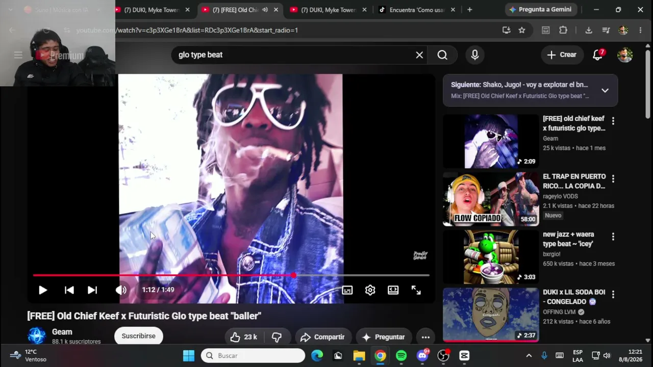Mute the video player volume
This screenshot has width=653, height=367.
coord(121,290)
